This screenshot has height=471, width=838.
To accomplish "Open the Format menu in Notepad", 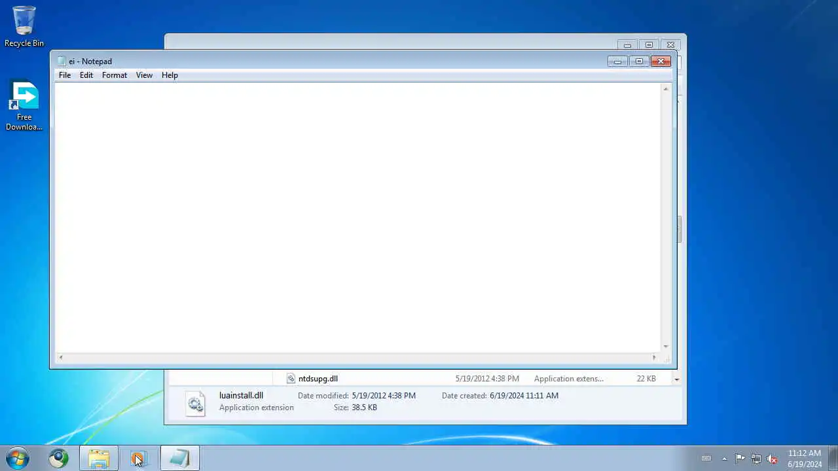I will 115,75.
